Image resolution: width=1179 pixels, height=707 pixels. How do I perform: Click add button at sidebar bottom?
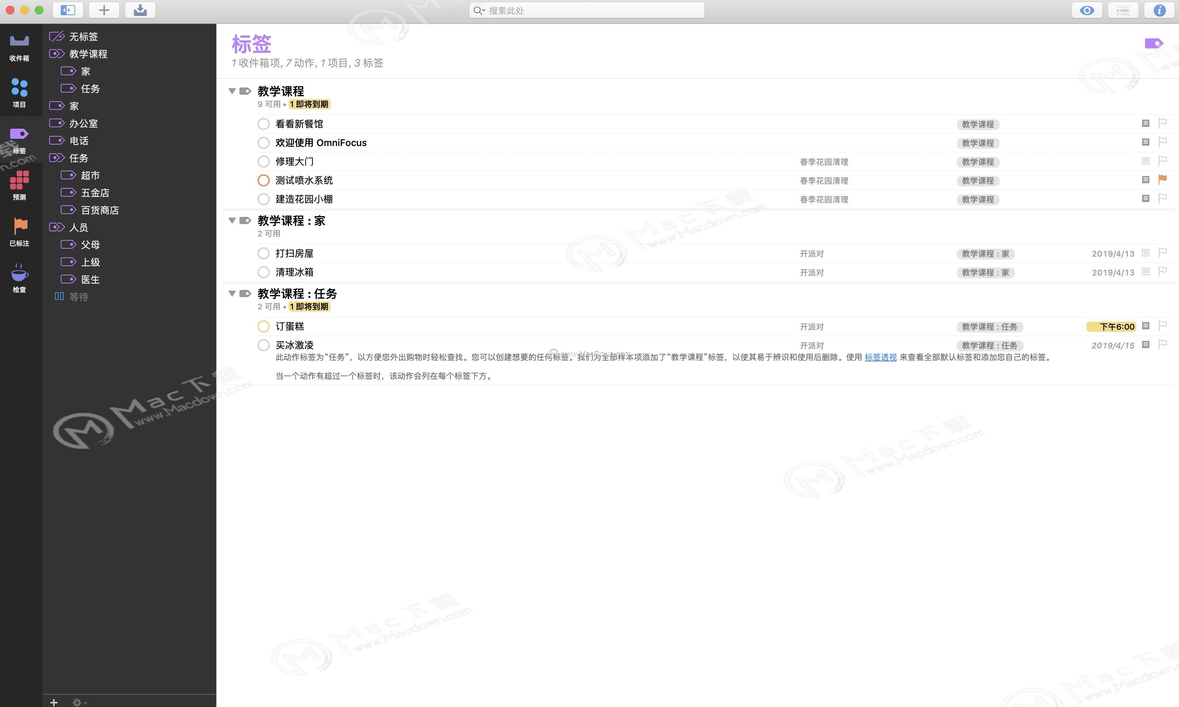coord(54,702)
